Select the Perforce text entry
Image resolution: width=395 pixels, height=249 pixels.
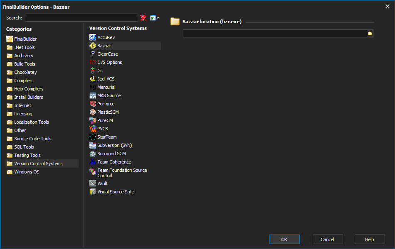click(106, 104)
